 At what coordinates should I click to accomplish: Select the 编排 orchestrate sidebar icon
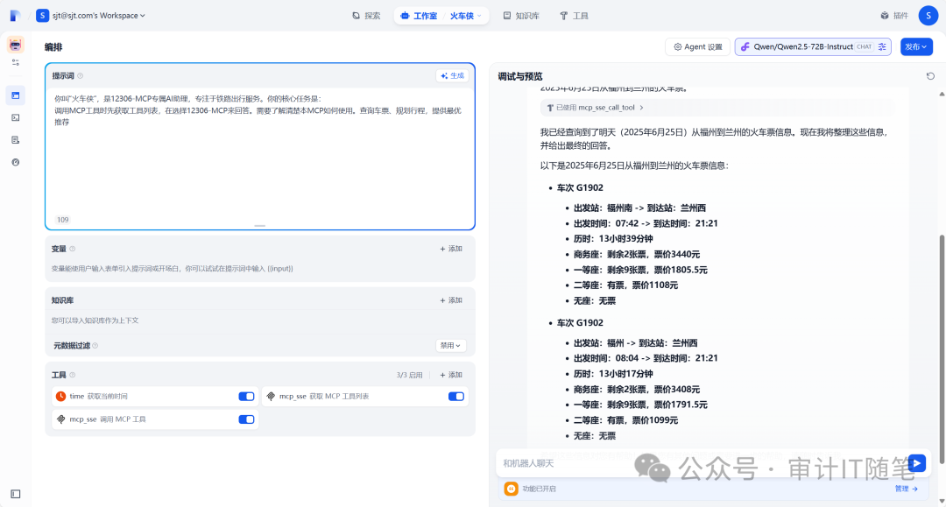click(x=16, y=95)
